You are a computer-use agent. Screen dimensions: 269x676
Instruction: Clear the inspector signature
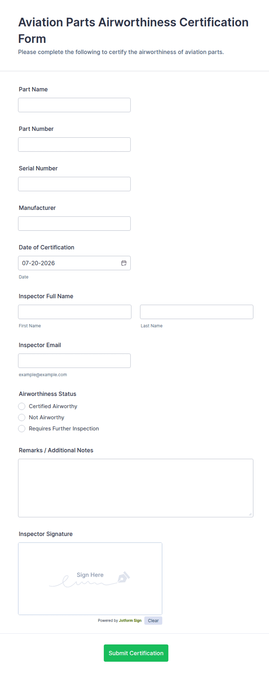[153, 620]
